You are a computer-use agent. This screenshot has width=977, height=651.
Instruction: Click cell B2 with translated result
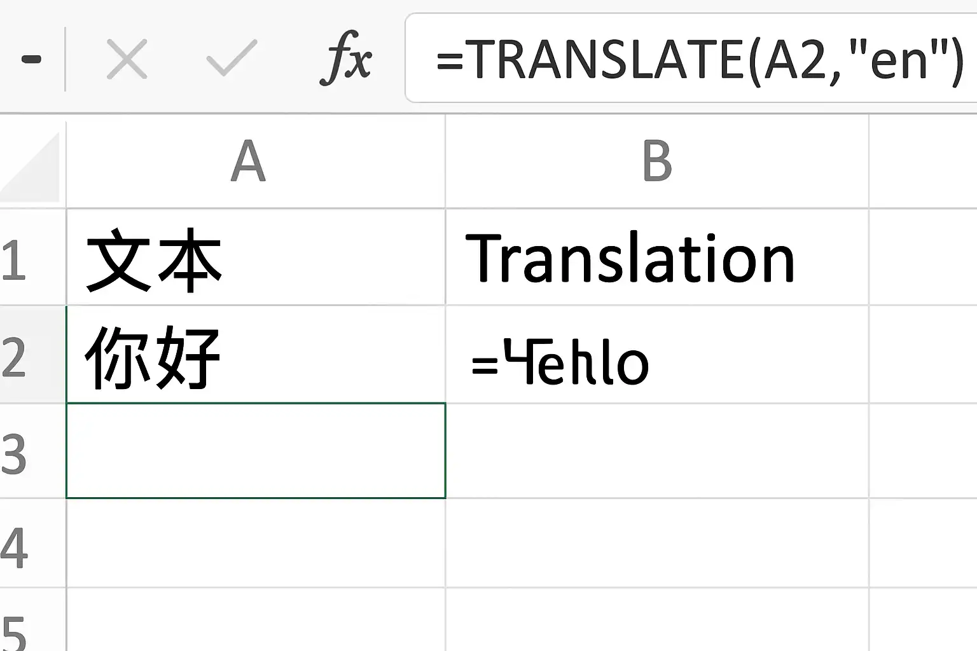[x=657, y=354]
